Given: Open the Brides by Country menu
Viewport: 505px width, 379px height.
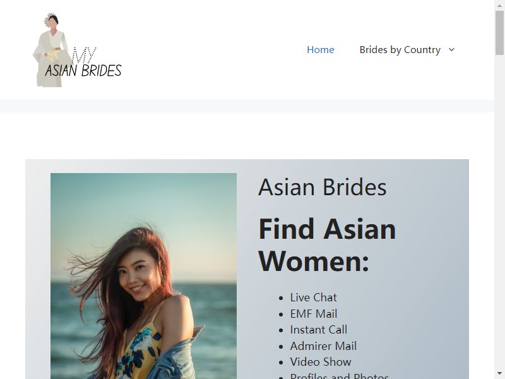Looking at the screenshot, I should coord(400,50).
